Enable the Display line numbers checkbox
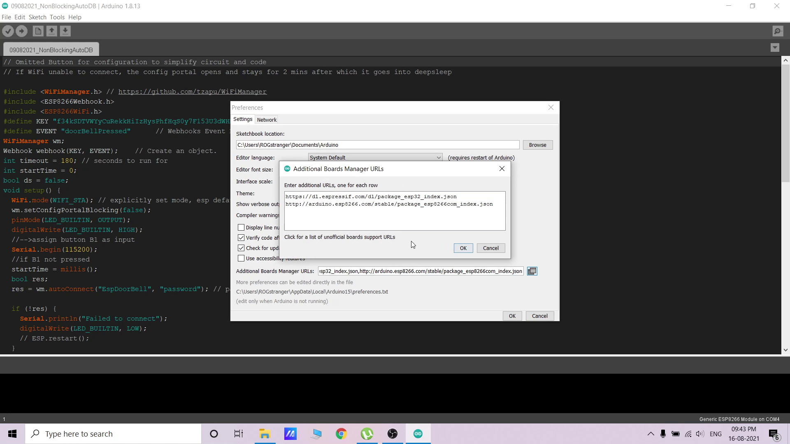 point(241,228)
